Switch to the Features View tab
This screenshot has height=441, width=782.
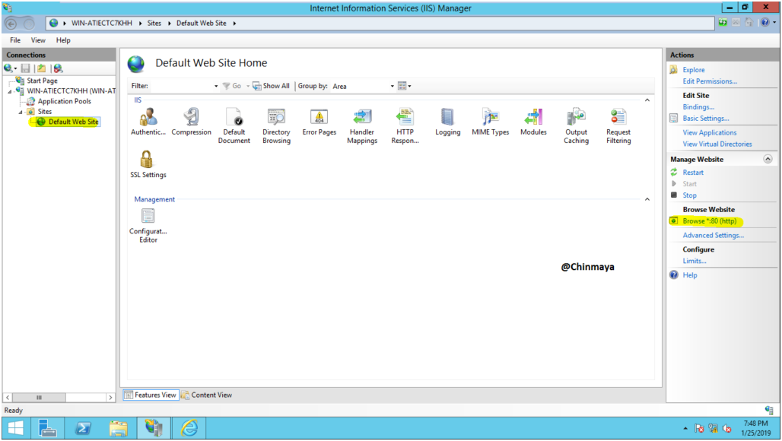click(151, 395)
